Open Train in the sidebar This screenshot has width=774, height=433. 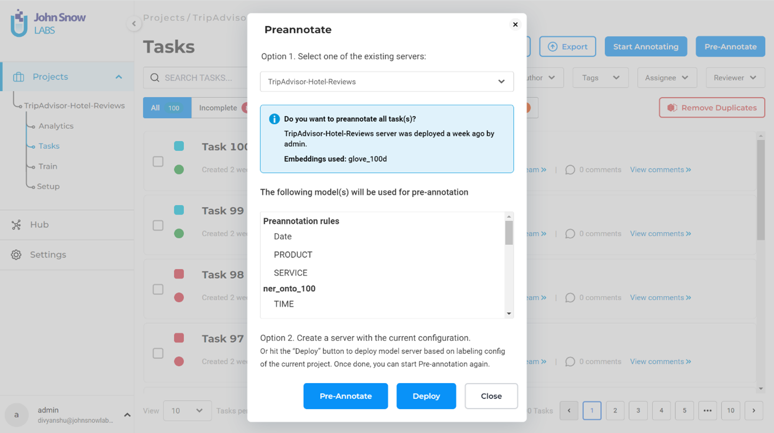pyautogui.click(x=48, y=166)
